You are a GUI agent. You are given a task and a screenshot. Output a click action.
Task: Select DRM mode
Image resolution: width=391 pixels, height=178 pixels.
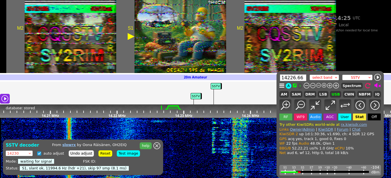(x=310, y=94)
